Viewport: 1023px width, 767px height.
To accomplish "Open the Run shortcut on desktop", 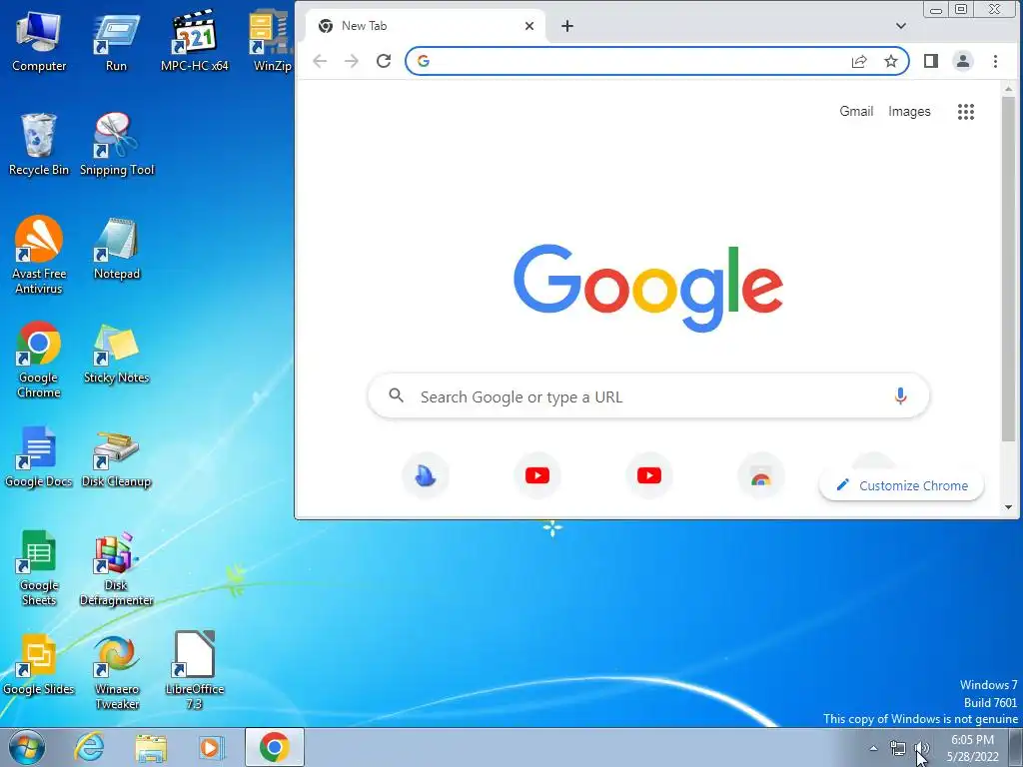I will point(116,42).
